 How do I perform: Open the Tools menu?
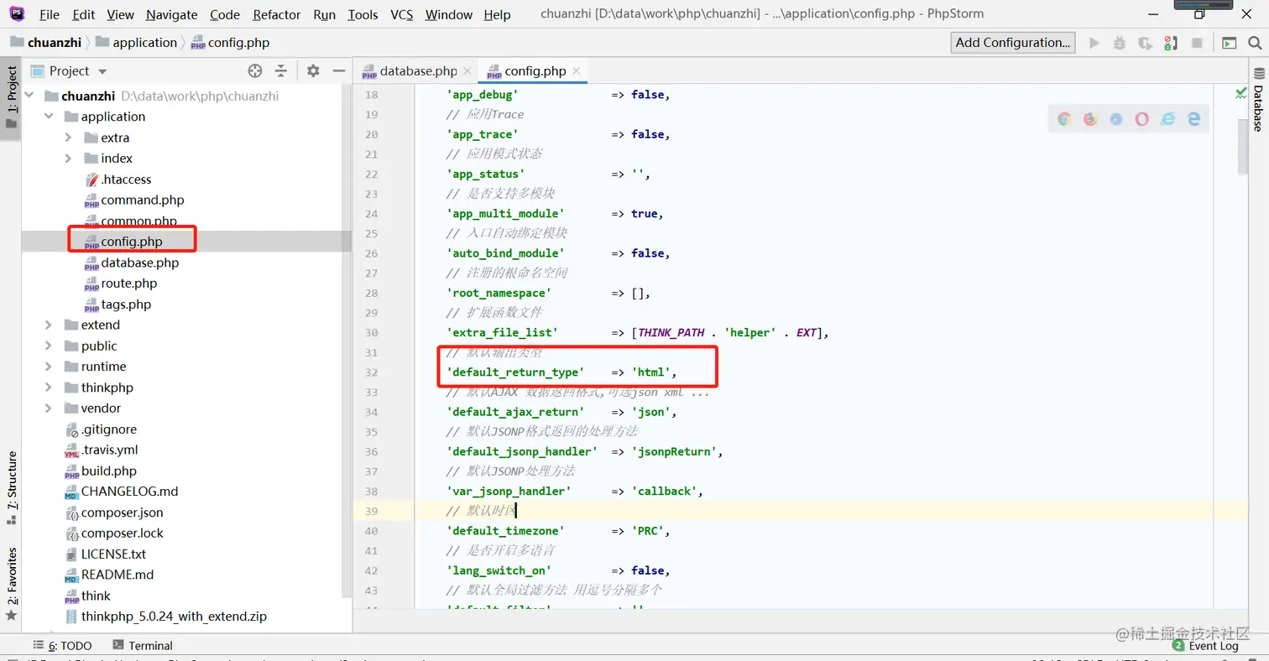(x=363, y=14)
